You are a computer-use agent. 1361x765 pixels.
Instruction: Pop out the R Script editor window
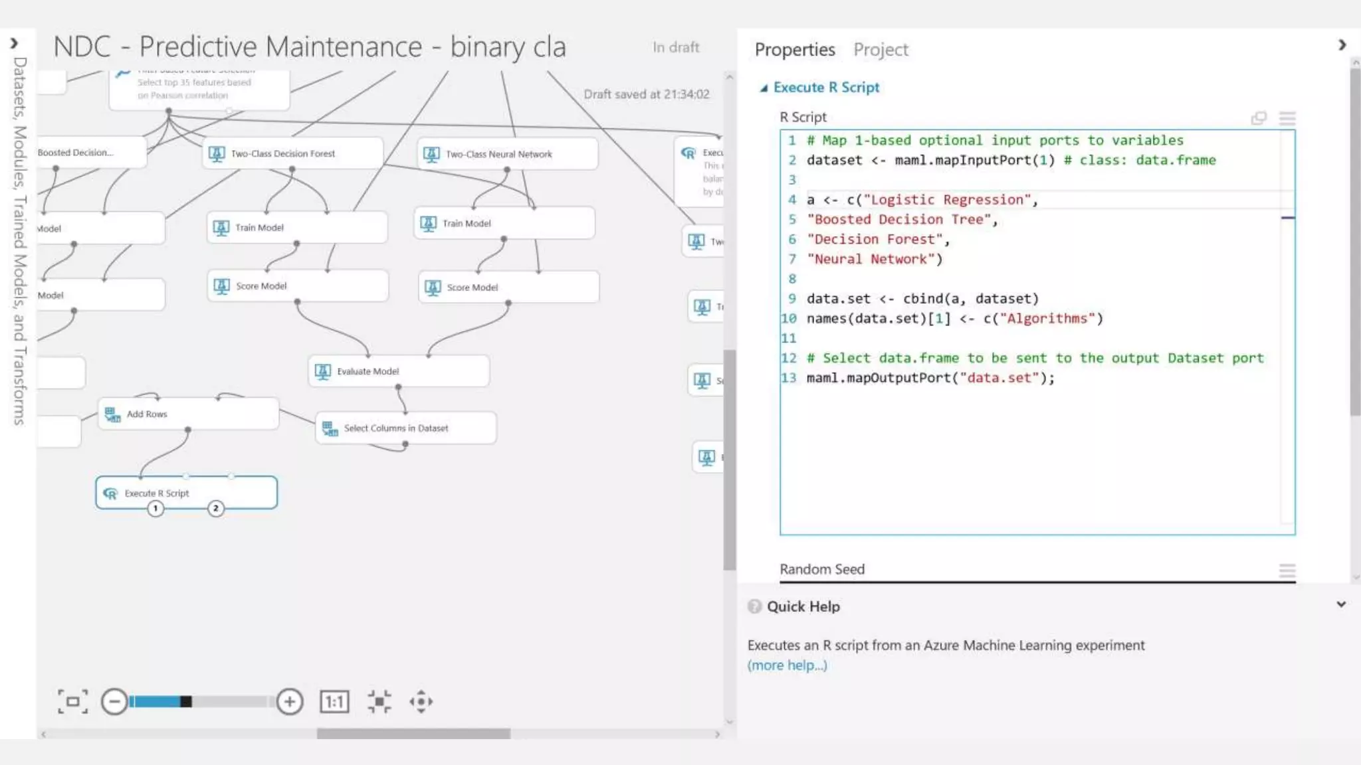[x=1258, y=118]
